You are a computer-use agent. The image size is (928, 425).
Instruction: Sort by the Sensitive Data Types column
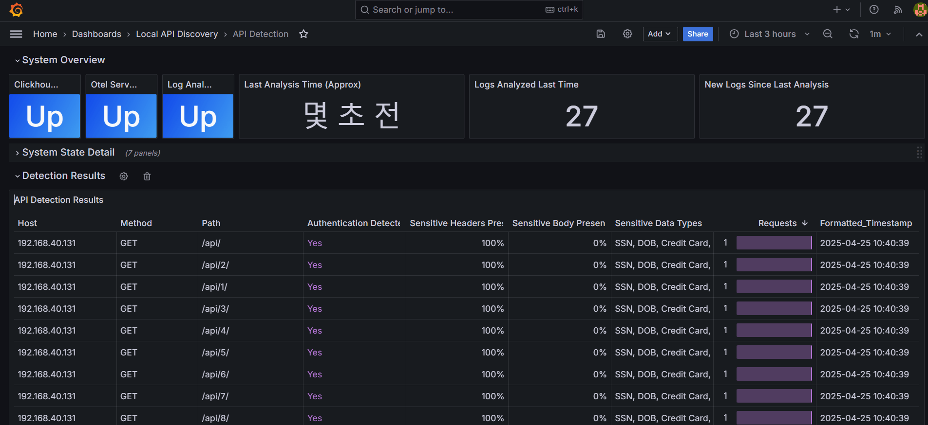(x=658, y=223)
